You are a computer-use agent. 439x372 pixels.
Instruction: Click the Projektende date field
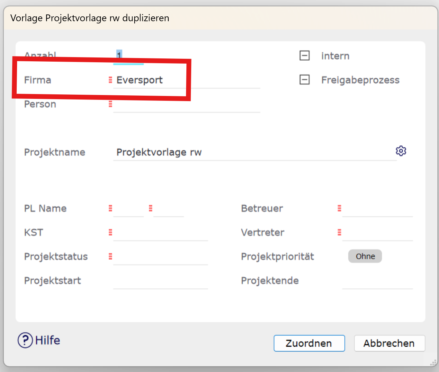[377, 281]
